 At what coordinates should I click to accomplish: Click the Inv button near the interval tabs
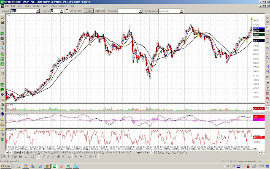(139, 153)
